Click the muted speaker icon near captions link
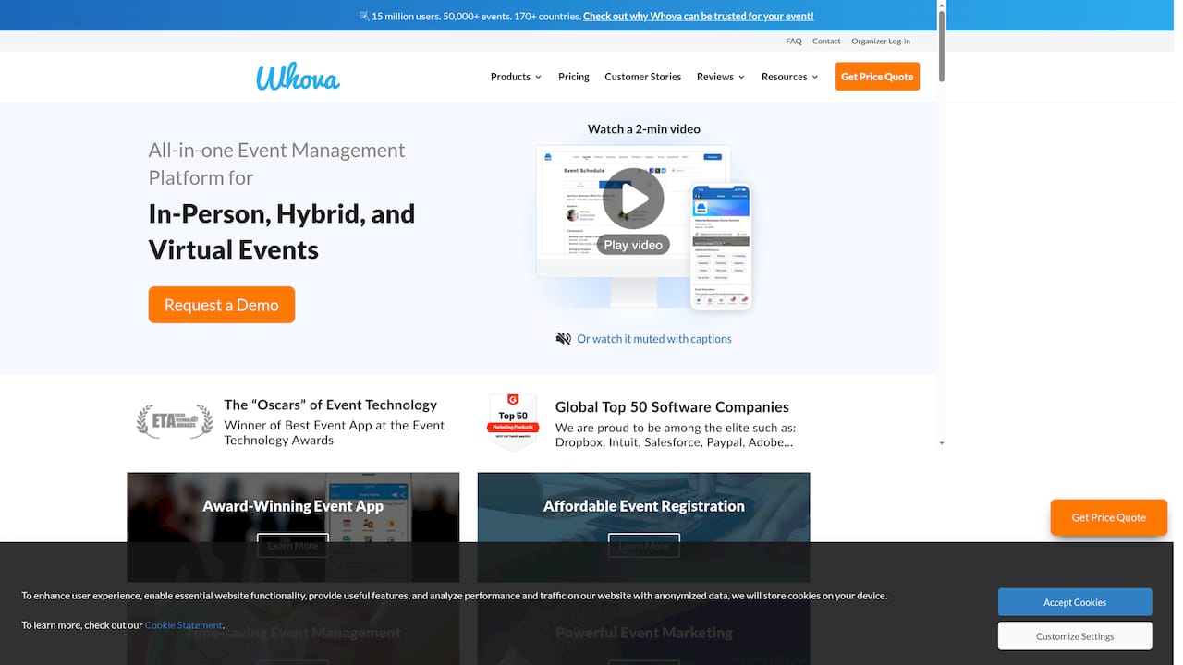The image size is (1183, 665). pos(563,338)
